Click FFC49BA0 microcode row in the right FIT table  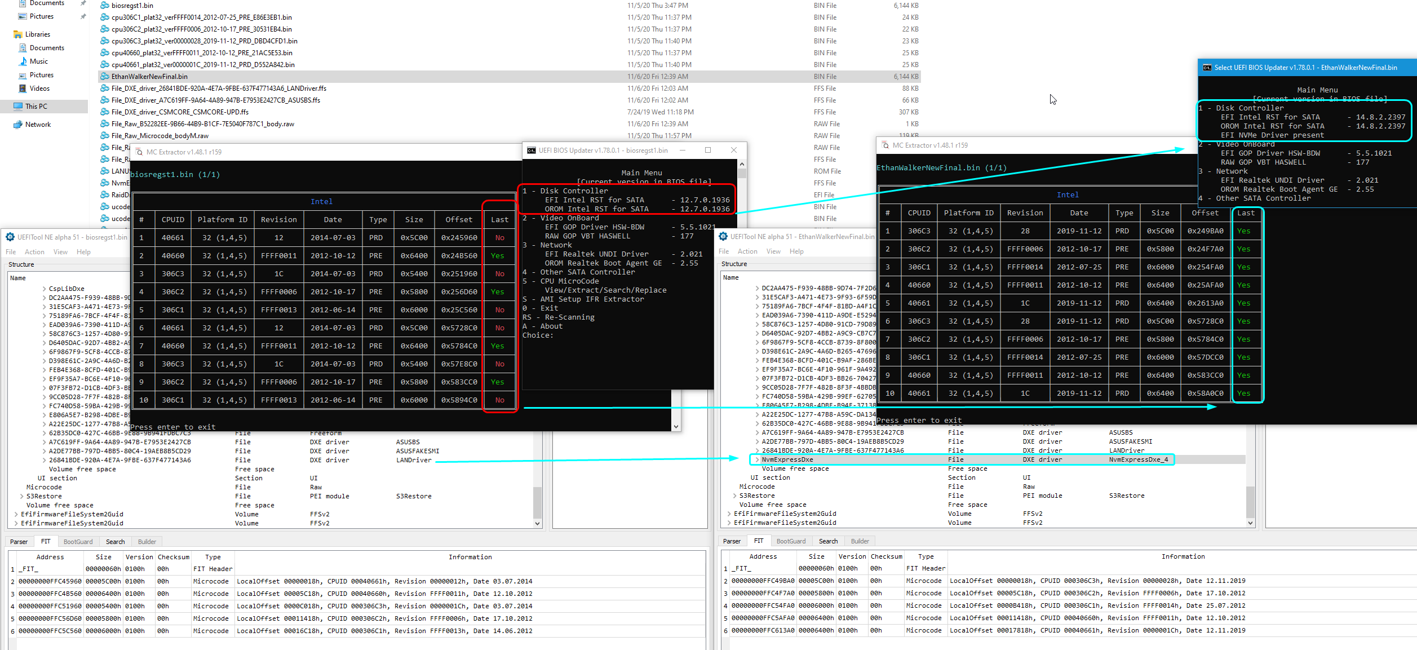point(1069,582)
